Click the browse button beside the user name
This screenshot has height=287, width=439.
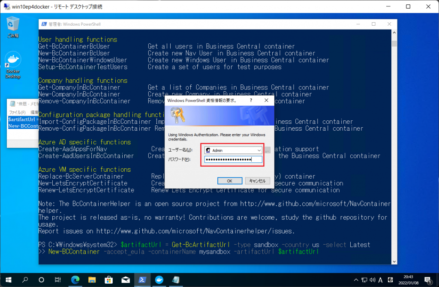(x=268, y=150)
